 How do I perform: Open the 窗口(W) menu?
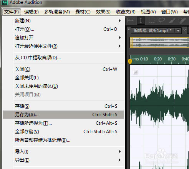point(169,12)
